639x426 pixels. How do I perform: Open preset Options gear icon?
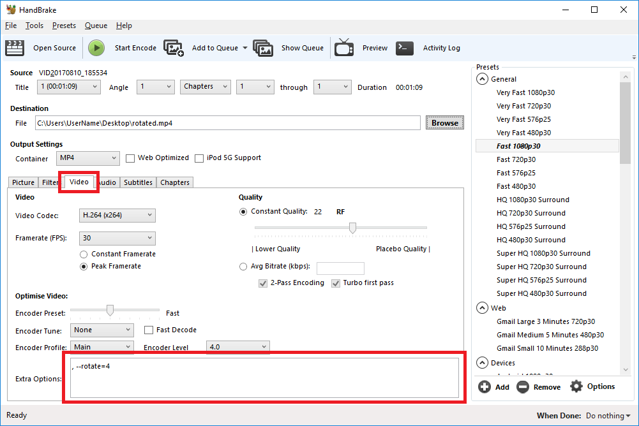pyautogui.click(x=576, y=386)
